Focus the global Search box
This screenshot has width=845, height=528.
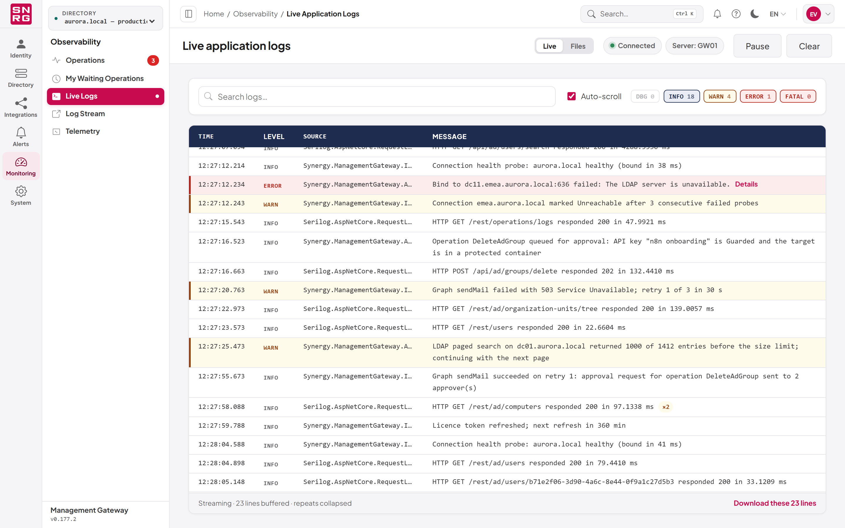[642, 14]
